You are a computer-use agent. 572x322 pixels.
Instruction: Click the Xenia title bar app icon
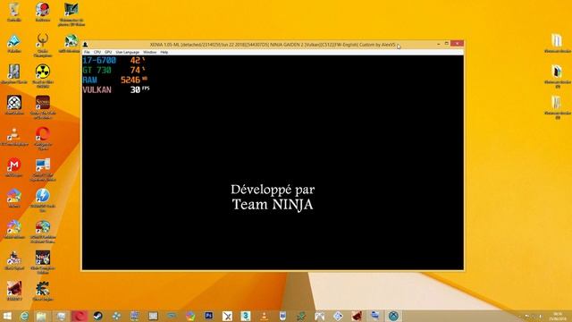[x=86, y=45]
